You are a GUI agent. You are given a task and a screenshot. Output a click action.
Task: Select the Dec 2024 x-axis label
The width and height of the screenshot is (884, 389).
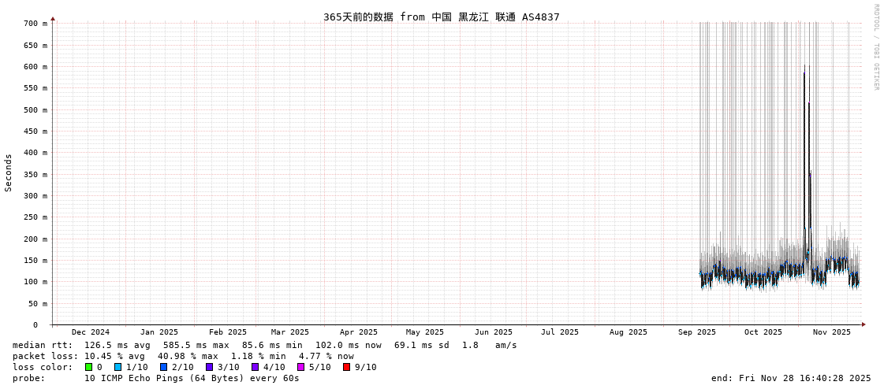coord(91,332)
